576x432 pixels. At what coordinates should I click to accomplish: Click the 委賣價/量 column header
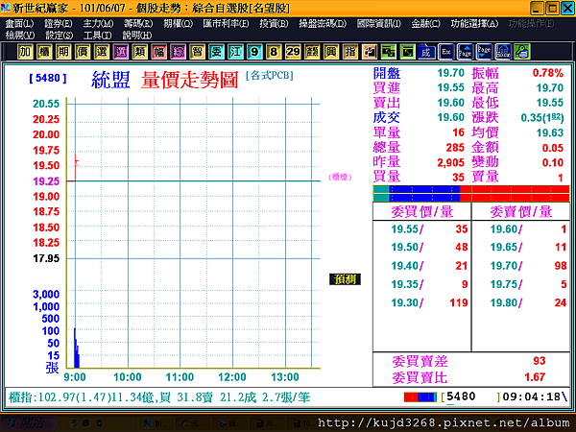521,211
